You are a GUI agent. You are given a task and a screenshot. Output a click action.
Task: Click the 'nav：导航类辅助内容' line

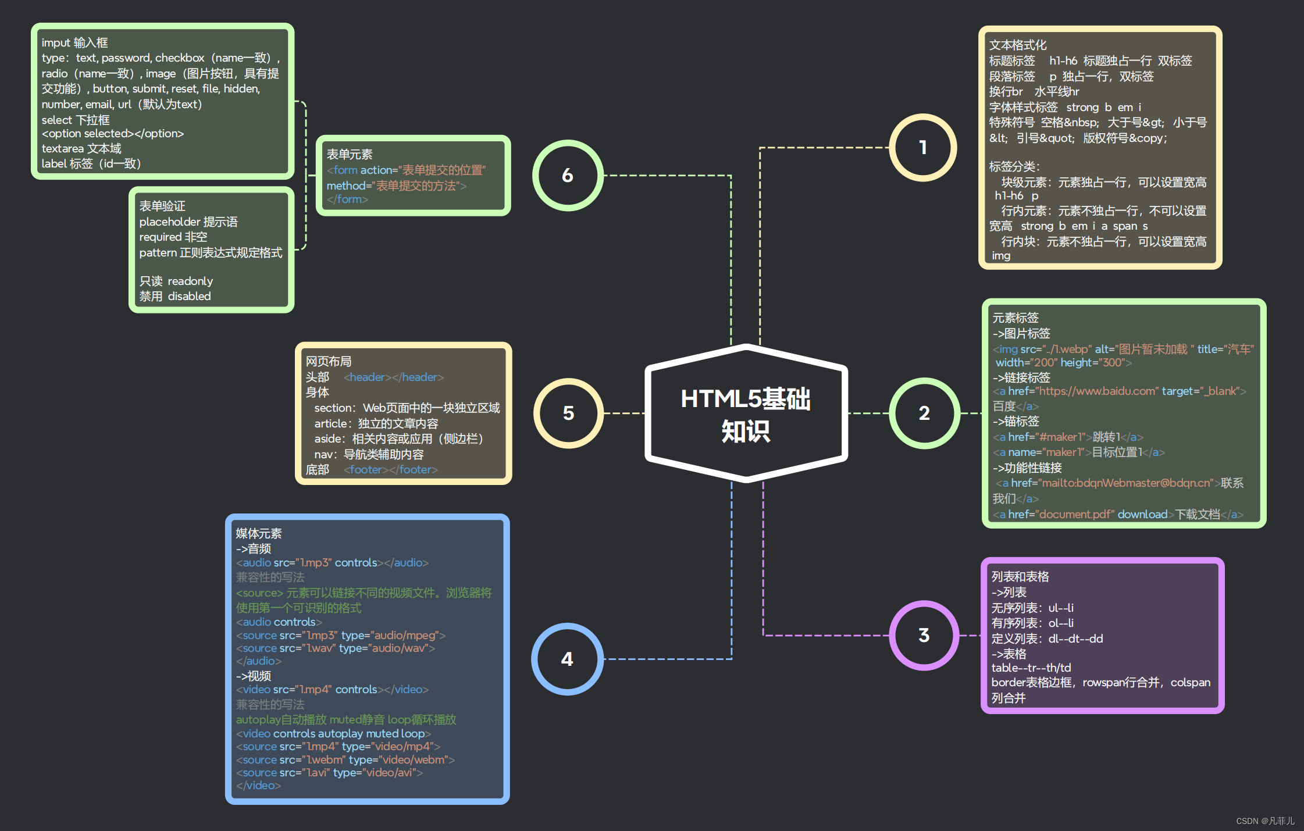[x=369, y=455]
